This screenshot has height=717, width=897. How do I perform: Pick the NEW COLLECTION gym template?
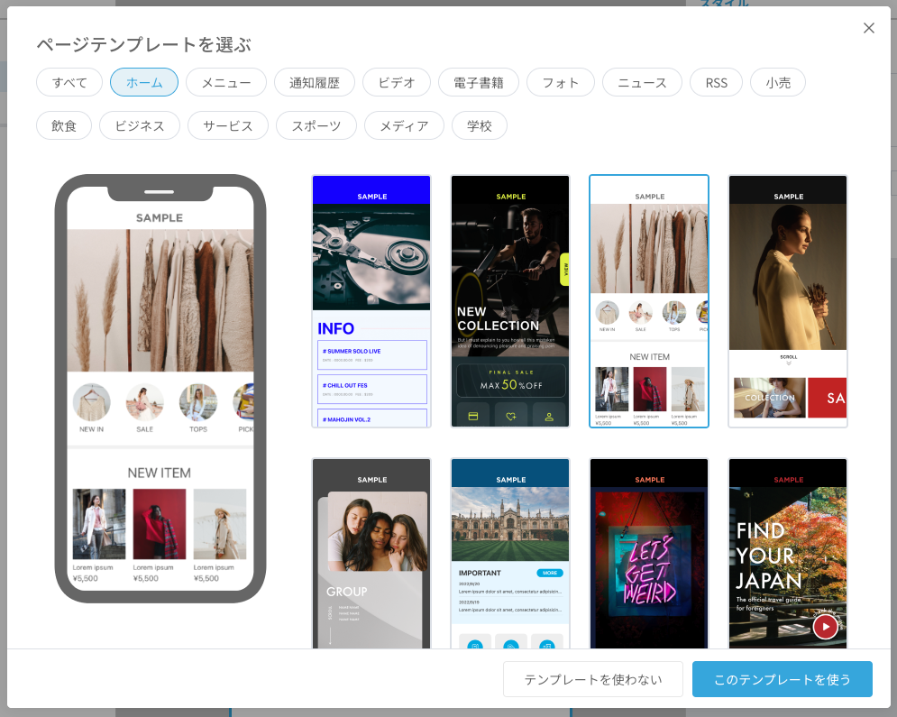click(x=510, y=301)
